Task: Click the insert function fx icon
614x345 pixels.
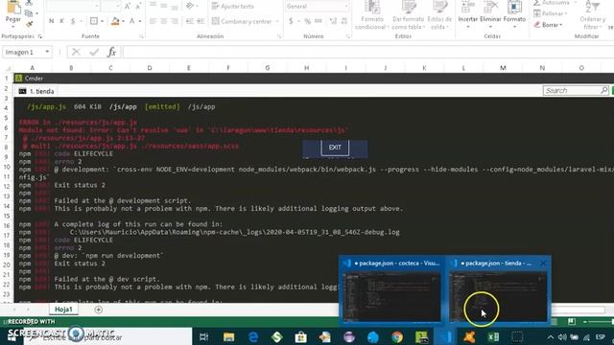Action: (x=111, y=52)
